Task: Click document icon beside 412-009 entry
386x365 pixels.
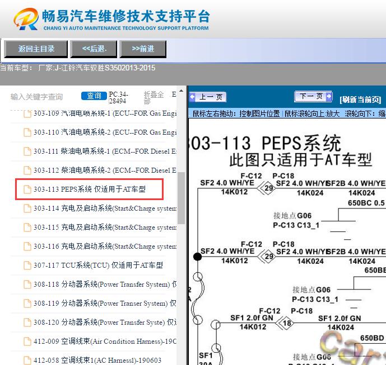Action: [x=27, y=342]
